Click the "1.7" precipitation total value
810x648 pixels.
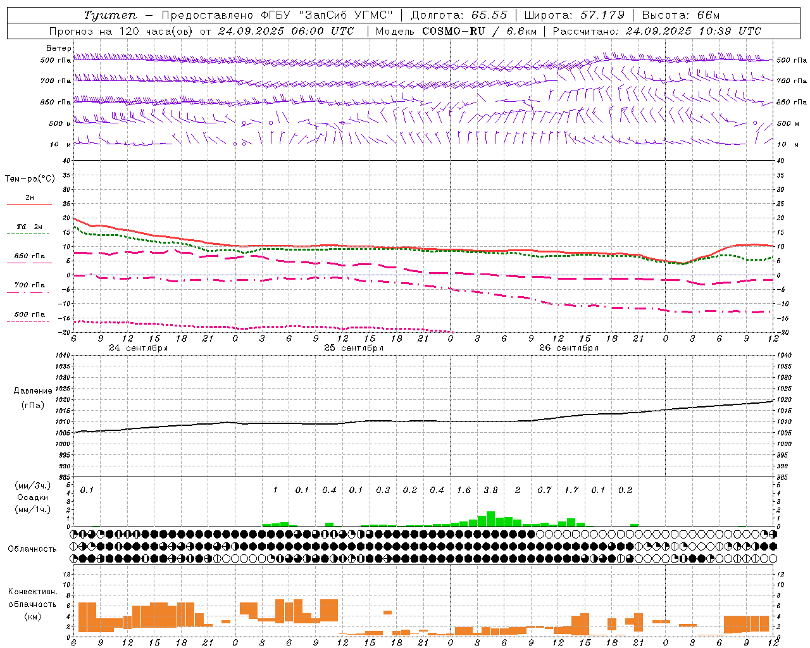(x=571, y=490)
